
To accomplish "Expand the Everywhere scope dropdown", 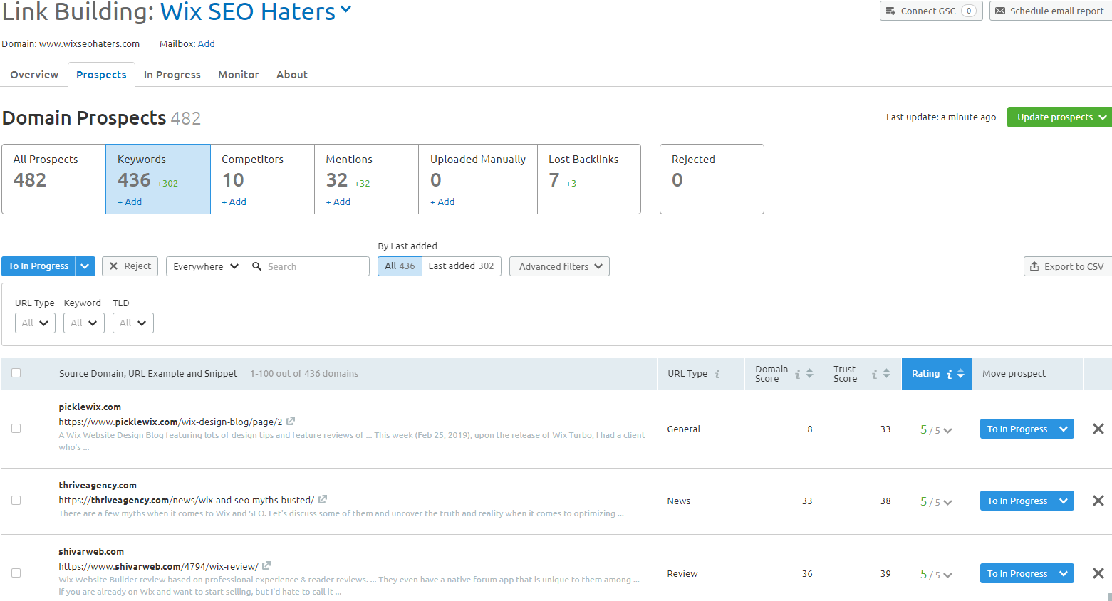I will pos(205,266).
